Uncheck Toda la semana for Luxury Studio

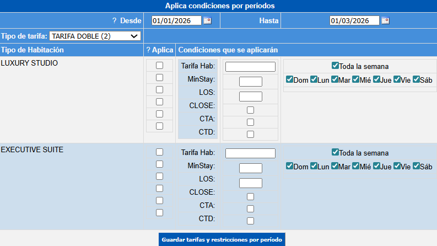pos(335,66)
